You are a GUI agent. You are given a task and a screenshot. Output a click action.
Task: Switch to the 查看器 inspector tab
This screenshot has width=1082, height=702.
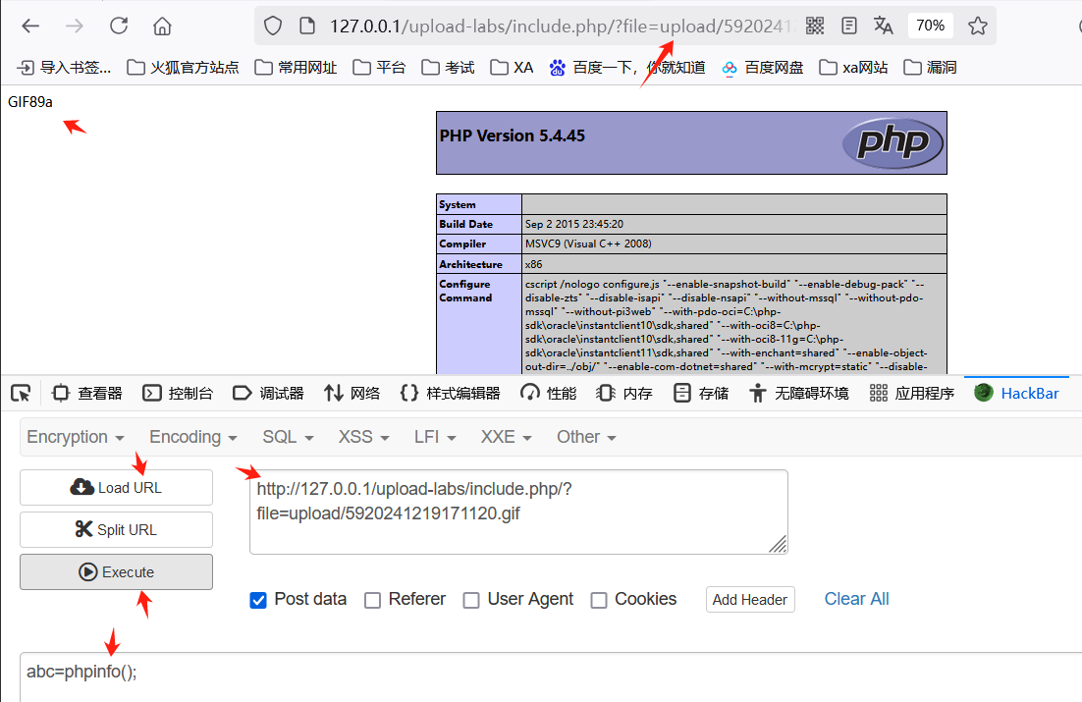87,394
